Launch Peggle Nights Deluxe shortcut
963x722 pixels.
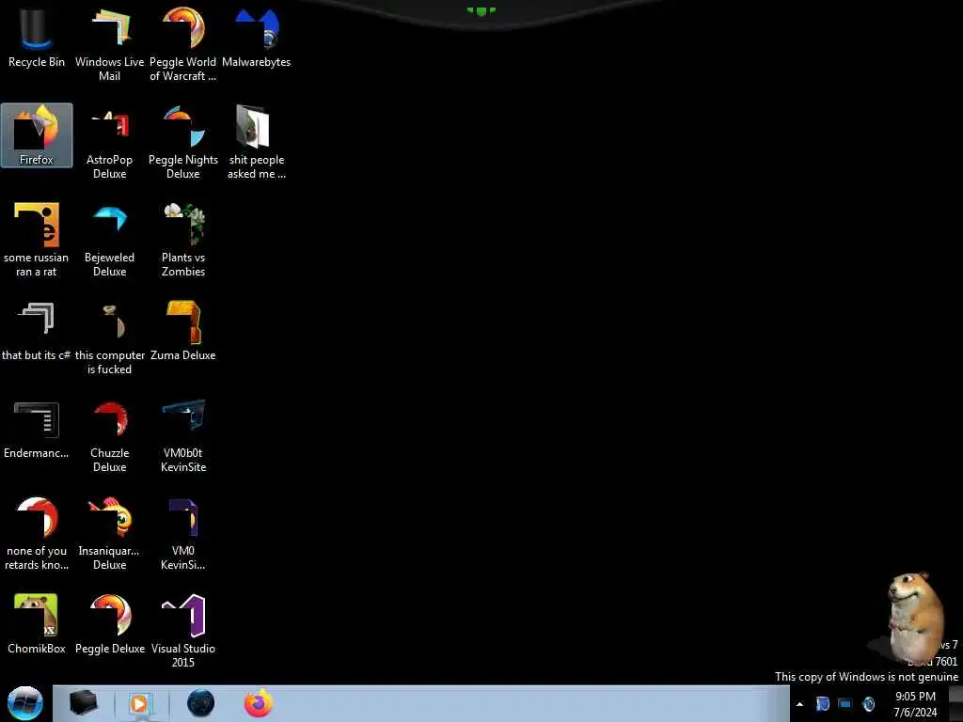(183, 143)
